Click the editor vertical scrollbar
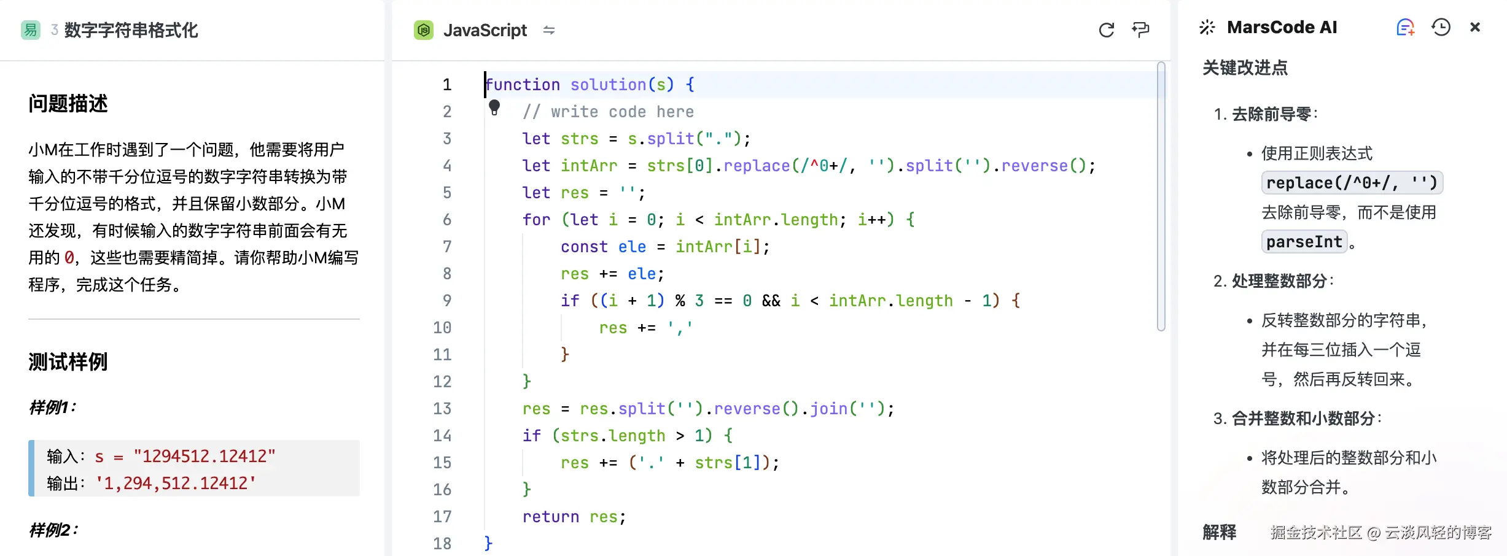This screenshot has height=556, width=1507. pos(1161,196)
